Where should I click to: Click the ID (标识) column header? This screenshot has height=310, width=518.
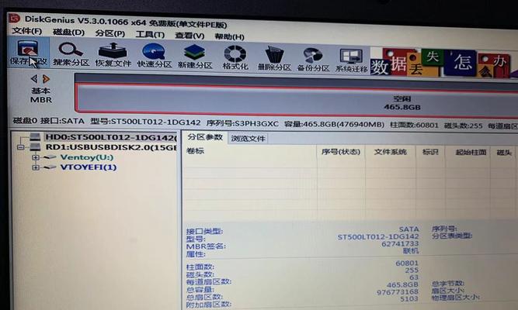(430, 152)
